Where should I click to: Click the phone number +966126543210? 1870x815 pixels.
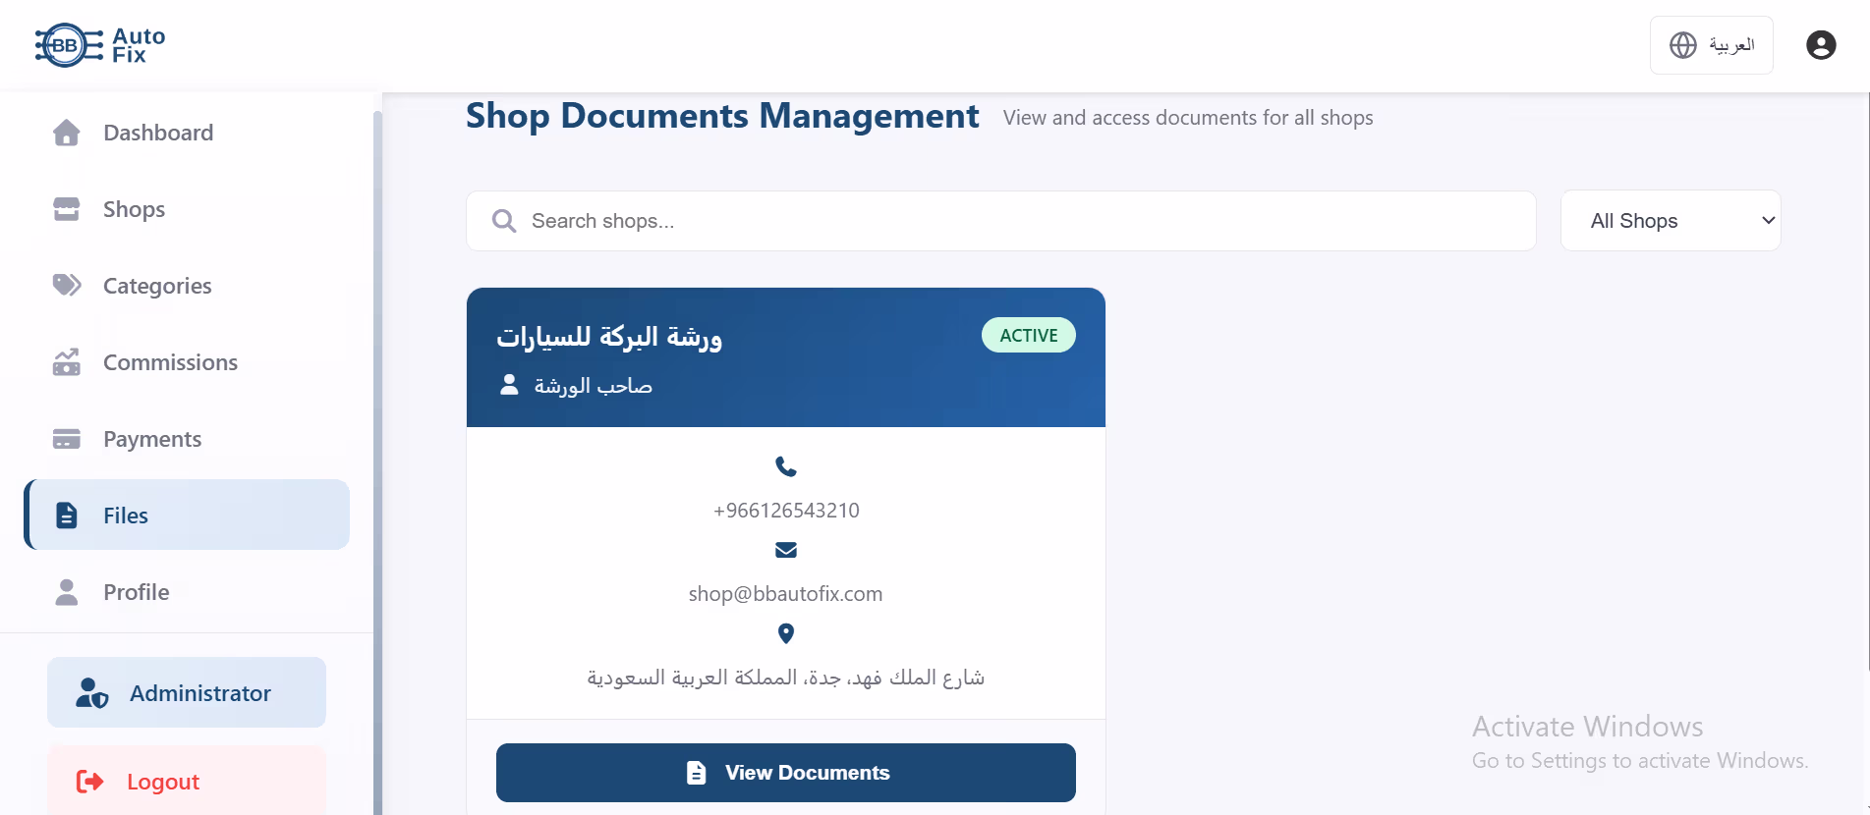pos(786,511)
